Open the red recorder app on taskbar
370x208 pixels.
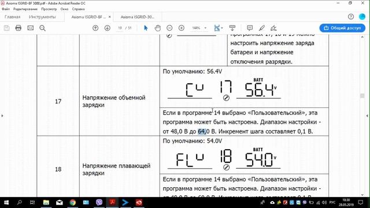click(139, 203)
